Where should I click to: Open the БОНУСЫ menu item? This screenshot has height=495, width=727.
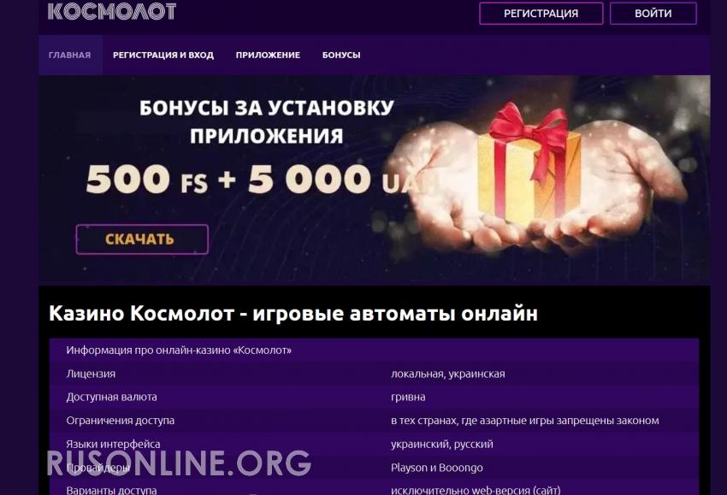point(341,56)
